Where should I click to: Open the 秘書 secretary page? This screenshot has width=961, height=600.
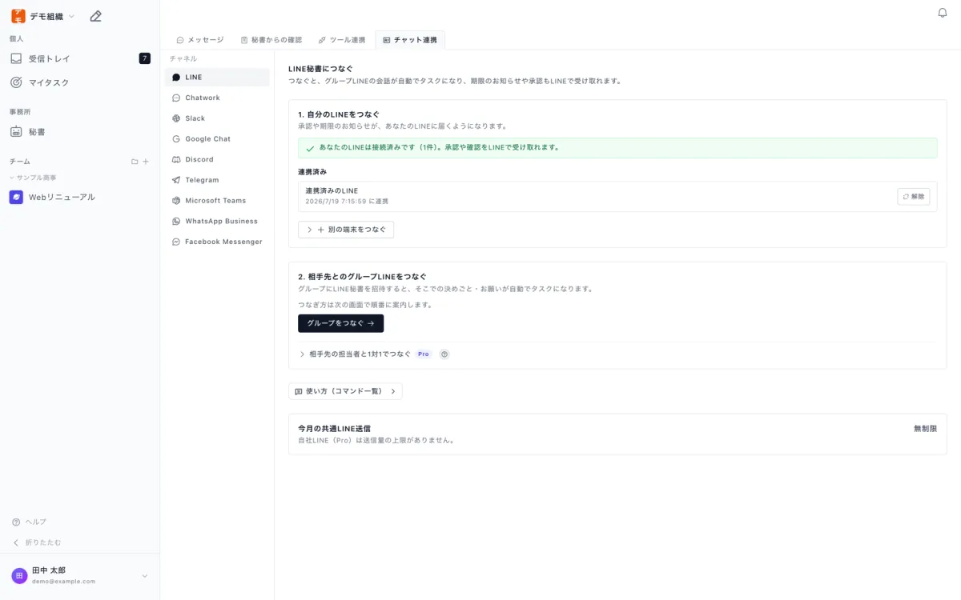(79, 132)
